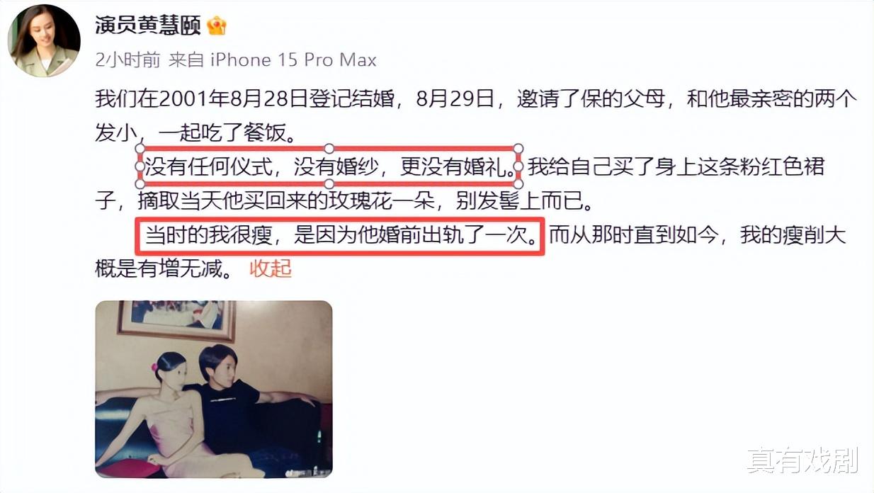Select the bottom-right handle of selected red box
Image resolution: width=874 pixels, height=493 pixels.
tap(518, 184)
